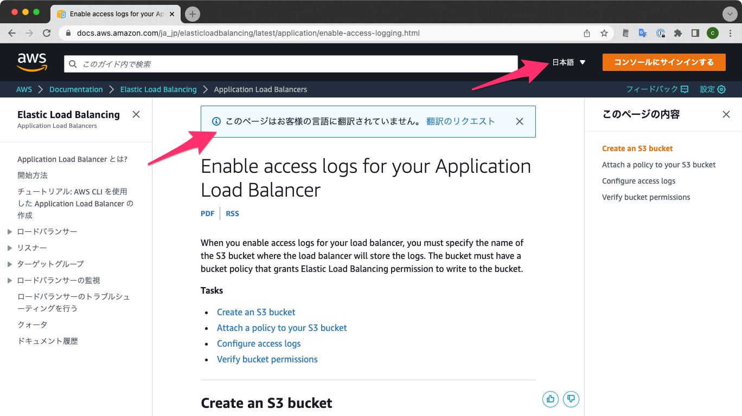The width and height of the screenshot is (742, 416).
Task: Jump to Attach a policy in page contents
Action: click(658, 165)
